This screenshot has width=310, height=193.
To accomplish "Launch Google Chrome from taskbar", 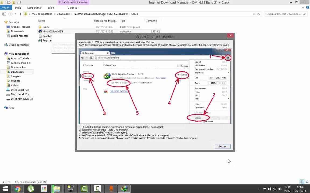I will (17, 189).
